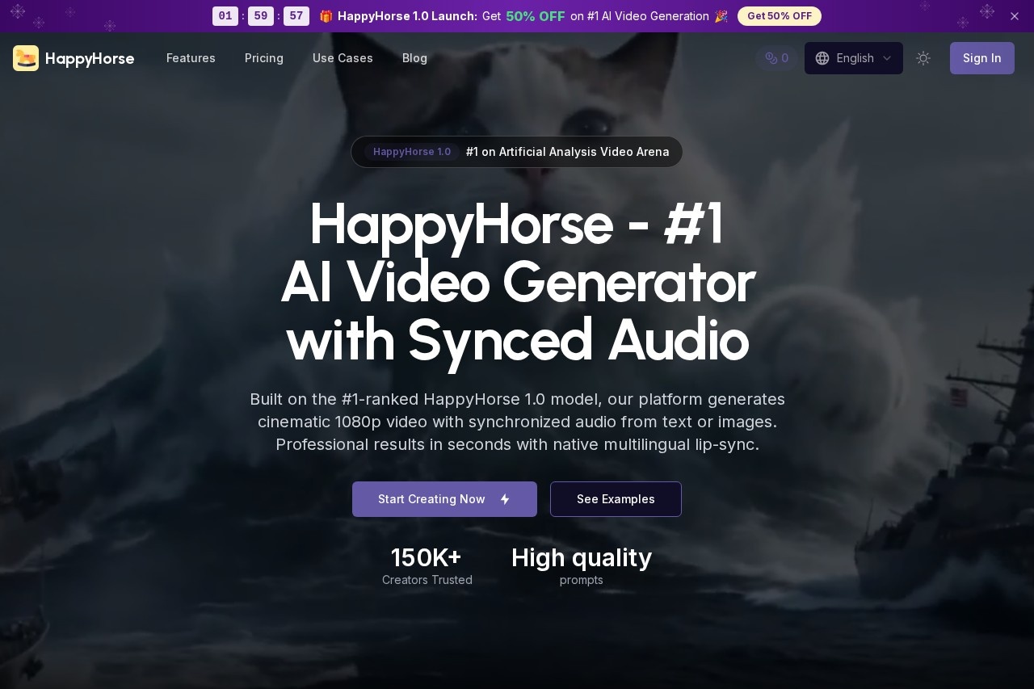Click the globe language icon

click(822, 58)
